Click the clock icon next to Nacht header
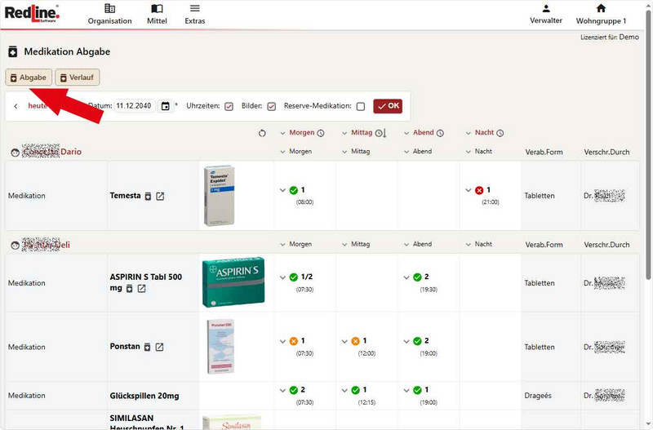The image size is (653, 430). click(500, 133)
